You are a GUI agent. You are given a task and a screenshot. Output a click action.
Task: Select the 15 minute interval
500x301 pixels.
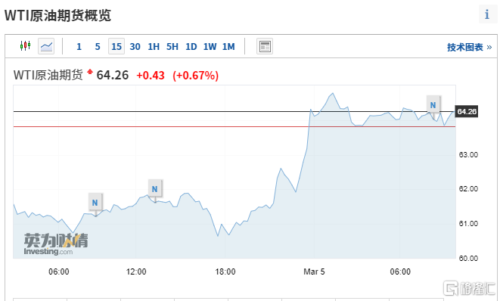click(x=116, y=47)
